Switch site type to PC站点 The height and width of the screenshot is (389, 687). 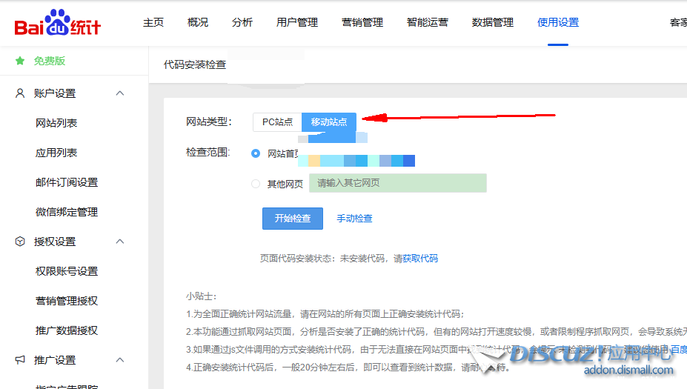tap(277, 122)
